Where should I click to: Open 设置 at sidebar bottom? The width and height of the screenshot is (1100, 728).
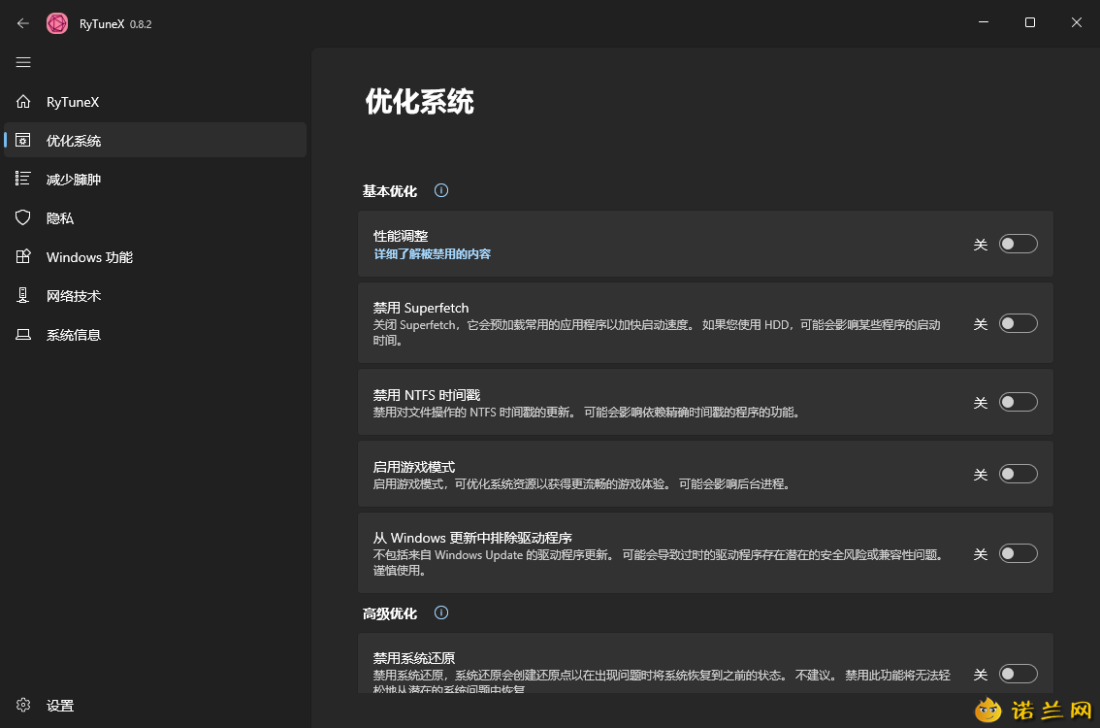(x=155, y=705)
